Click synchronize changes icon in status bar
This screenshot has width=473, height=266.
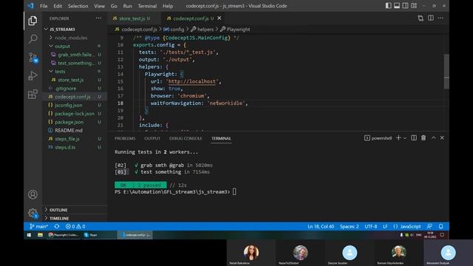pos(57,226)
